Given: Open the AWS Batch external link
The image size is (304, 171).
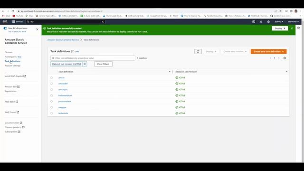Looking at the screenshot, I should pyautogui.click(x=11, y=102).
